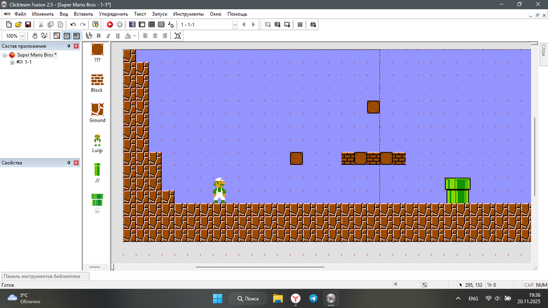The width and height of the screenshot is (548, 308).
Task: Click the Run project icon
Action: pyautogui.click(x=268, y=24)
